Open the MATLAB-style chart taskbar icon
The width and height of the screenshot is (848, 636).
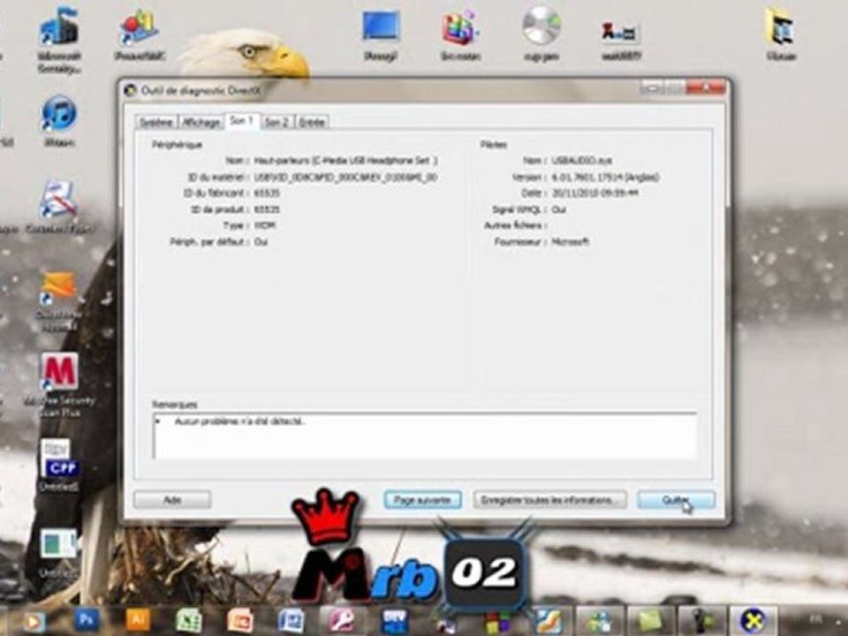tap(549, 620)
